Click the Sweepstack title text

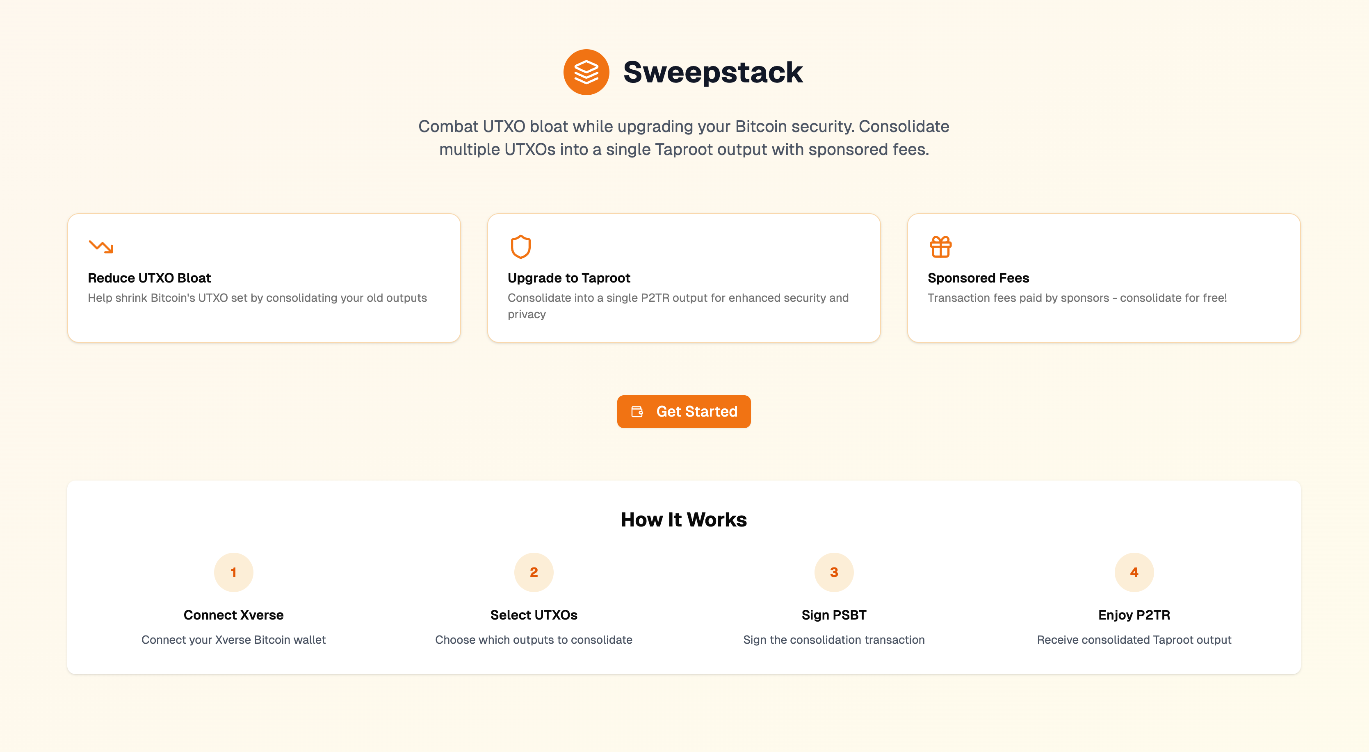[x=713, y=72]
